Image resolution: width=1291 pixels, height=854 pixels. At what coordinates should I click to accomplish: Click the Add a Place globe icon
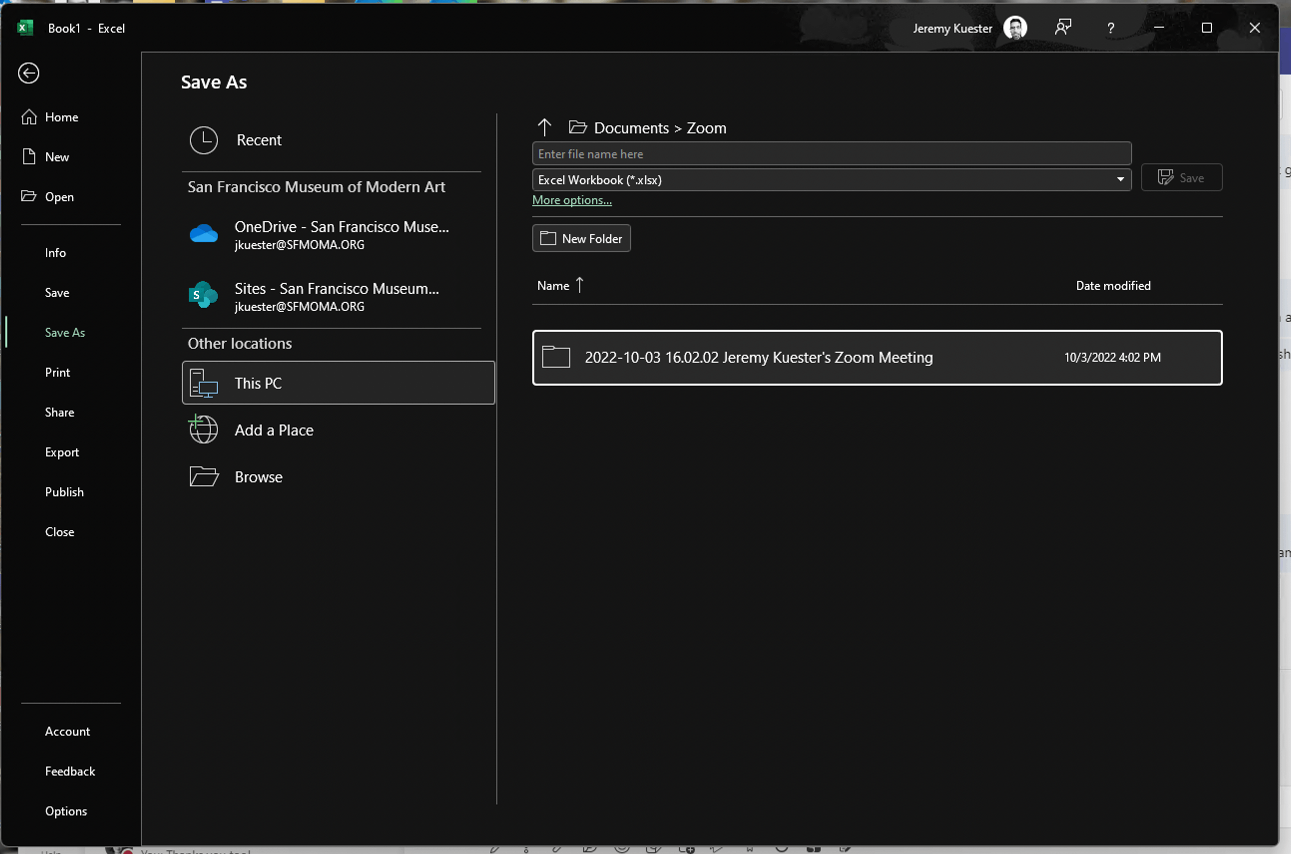203,429
